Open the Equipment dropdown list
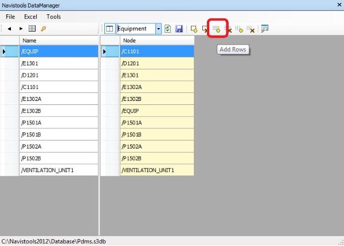 (x=158, y=29)
